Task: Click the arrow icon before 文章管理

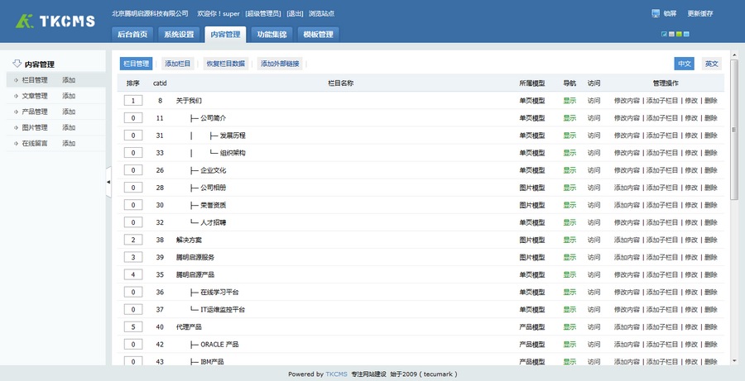Action: point(17,96)
